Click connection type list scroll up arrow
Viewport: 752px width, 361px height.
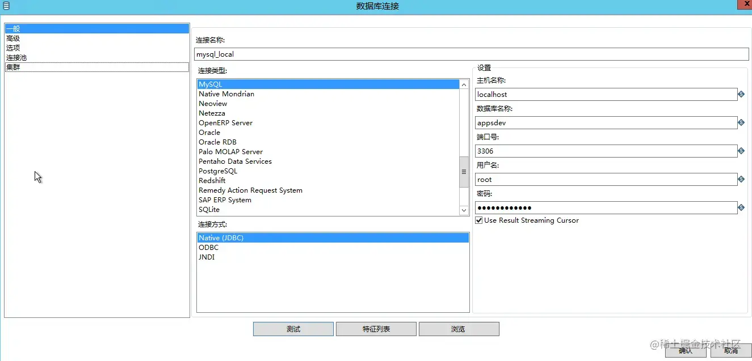coord(464,84)
